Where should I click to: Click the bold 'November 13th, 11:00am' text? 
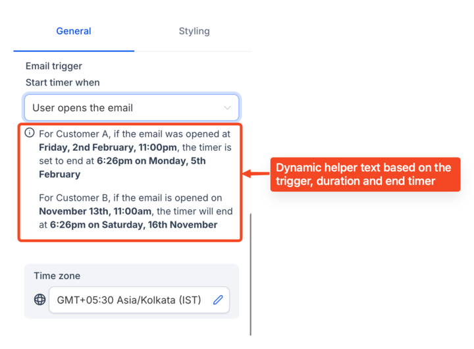click(x=95, y=211)
